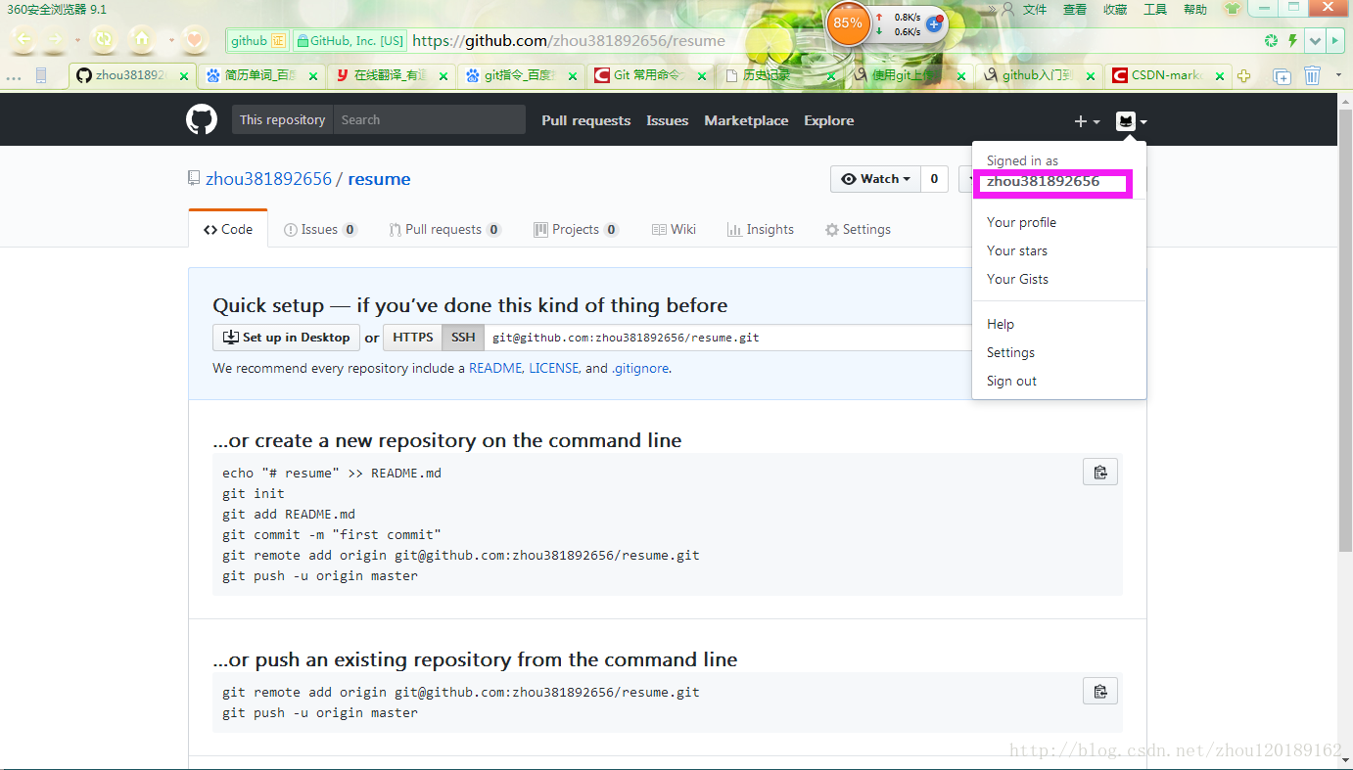Click the user avatar menu in GitHub header

click(x=1132, y=121)
